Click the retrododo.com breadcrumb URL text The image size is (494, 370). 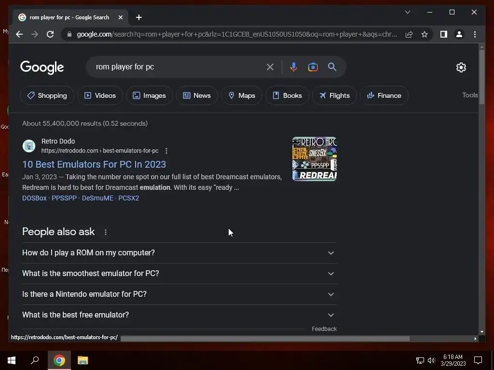[100, 151]
